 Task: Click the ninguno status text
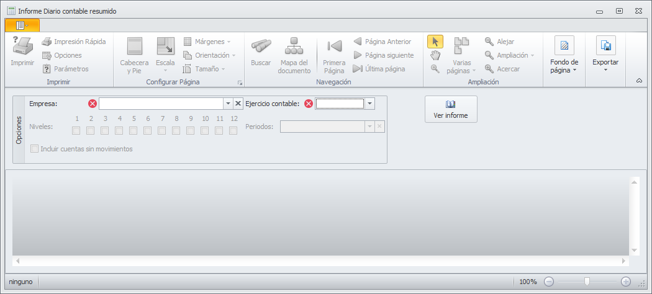coord(20,282)
